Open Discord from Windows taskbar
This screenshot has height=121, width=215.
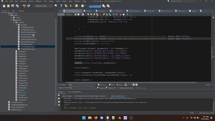[102, 118]
